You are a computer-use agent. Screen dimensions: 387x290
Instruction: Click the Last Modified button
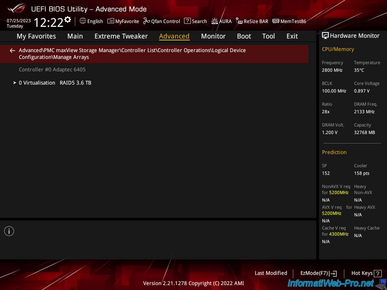(x=271, y=273)
